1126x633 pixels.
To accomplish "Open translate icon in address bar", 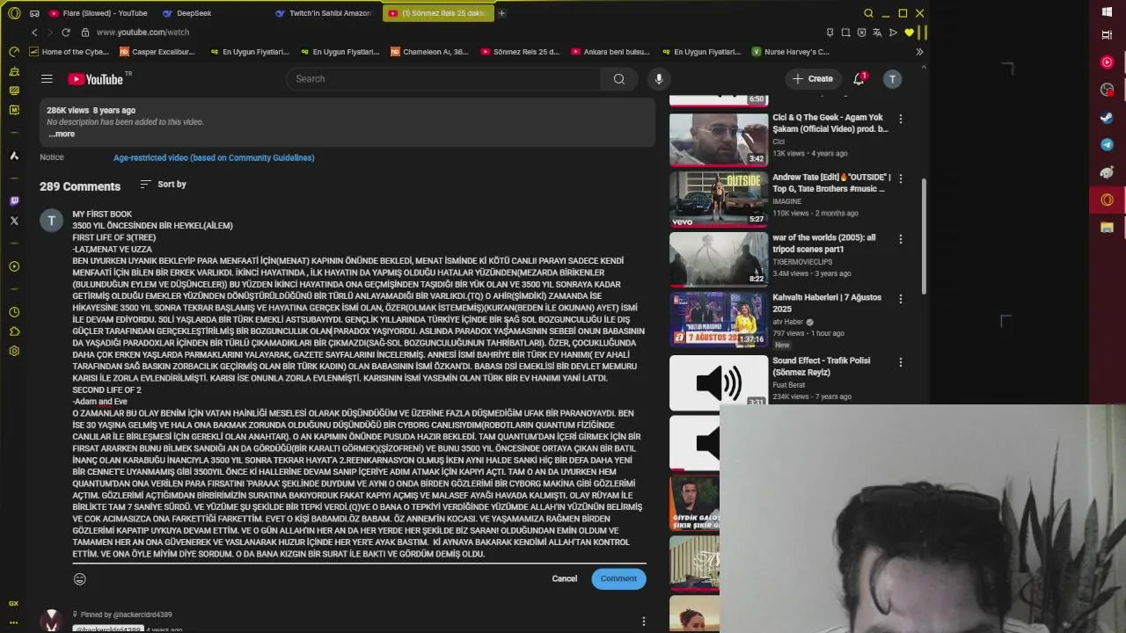I will point(877,33).
